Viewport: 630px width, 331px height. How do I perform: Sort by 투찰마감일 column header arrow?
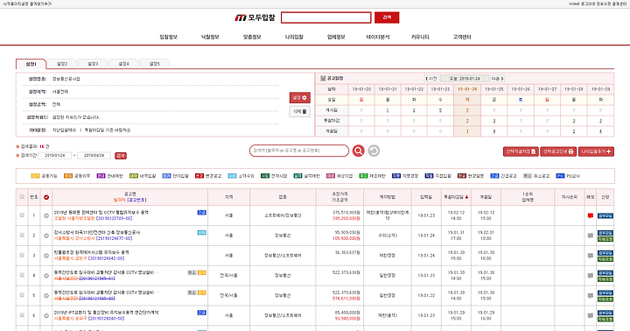pos(467,197)
